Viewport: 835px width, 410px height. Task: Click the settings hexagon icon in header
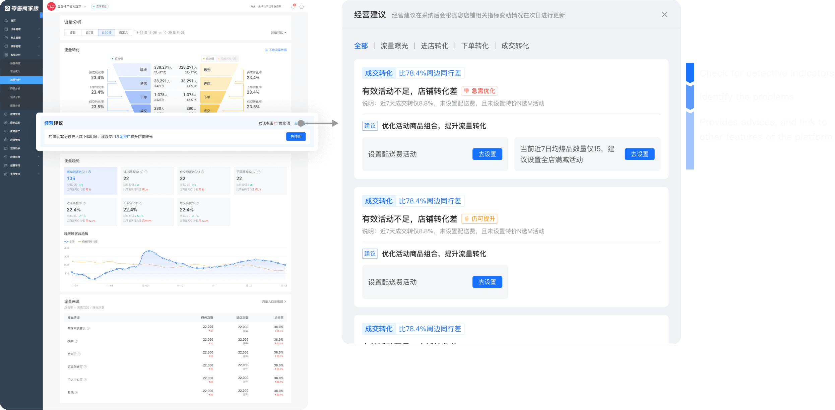302,7
